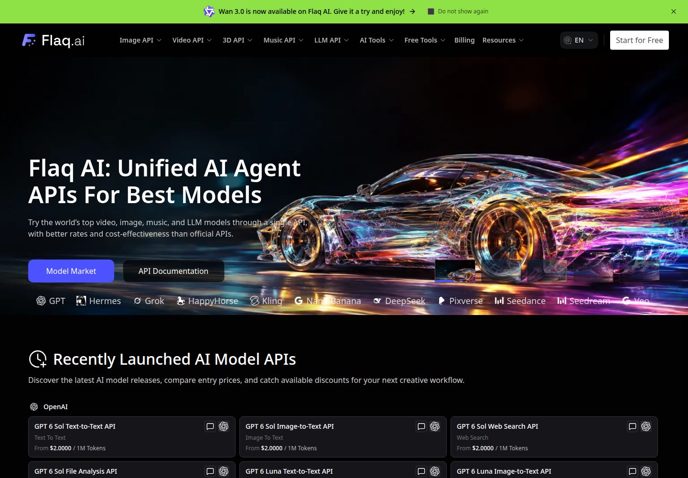Select the first car carousel thumbnail
Viewport: 688px width, 478px height.
(x=455, y=271)
